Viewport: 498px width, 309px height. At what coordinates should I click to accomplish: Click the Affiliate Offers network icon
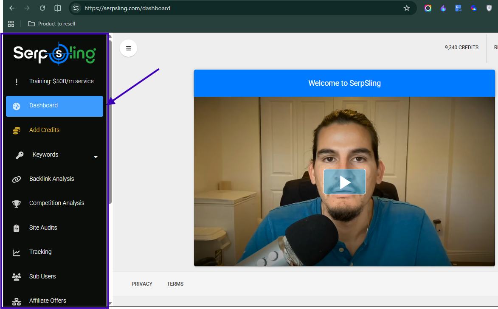[17, 301]
